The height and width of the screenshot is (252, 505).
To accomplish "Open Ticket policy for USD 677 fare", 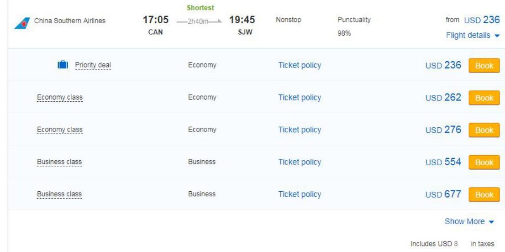I will pos(300,194).
